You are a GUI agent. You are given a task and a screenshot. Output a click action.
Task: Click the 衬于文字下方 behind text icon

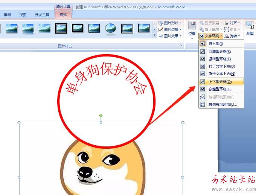(x=203, y=67)
